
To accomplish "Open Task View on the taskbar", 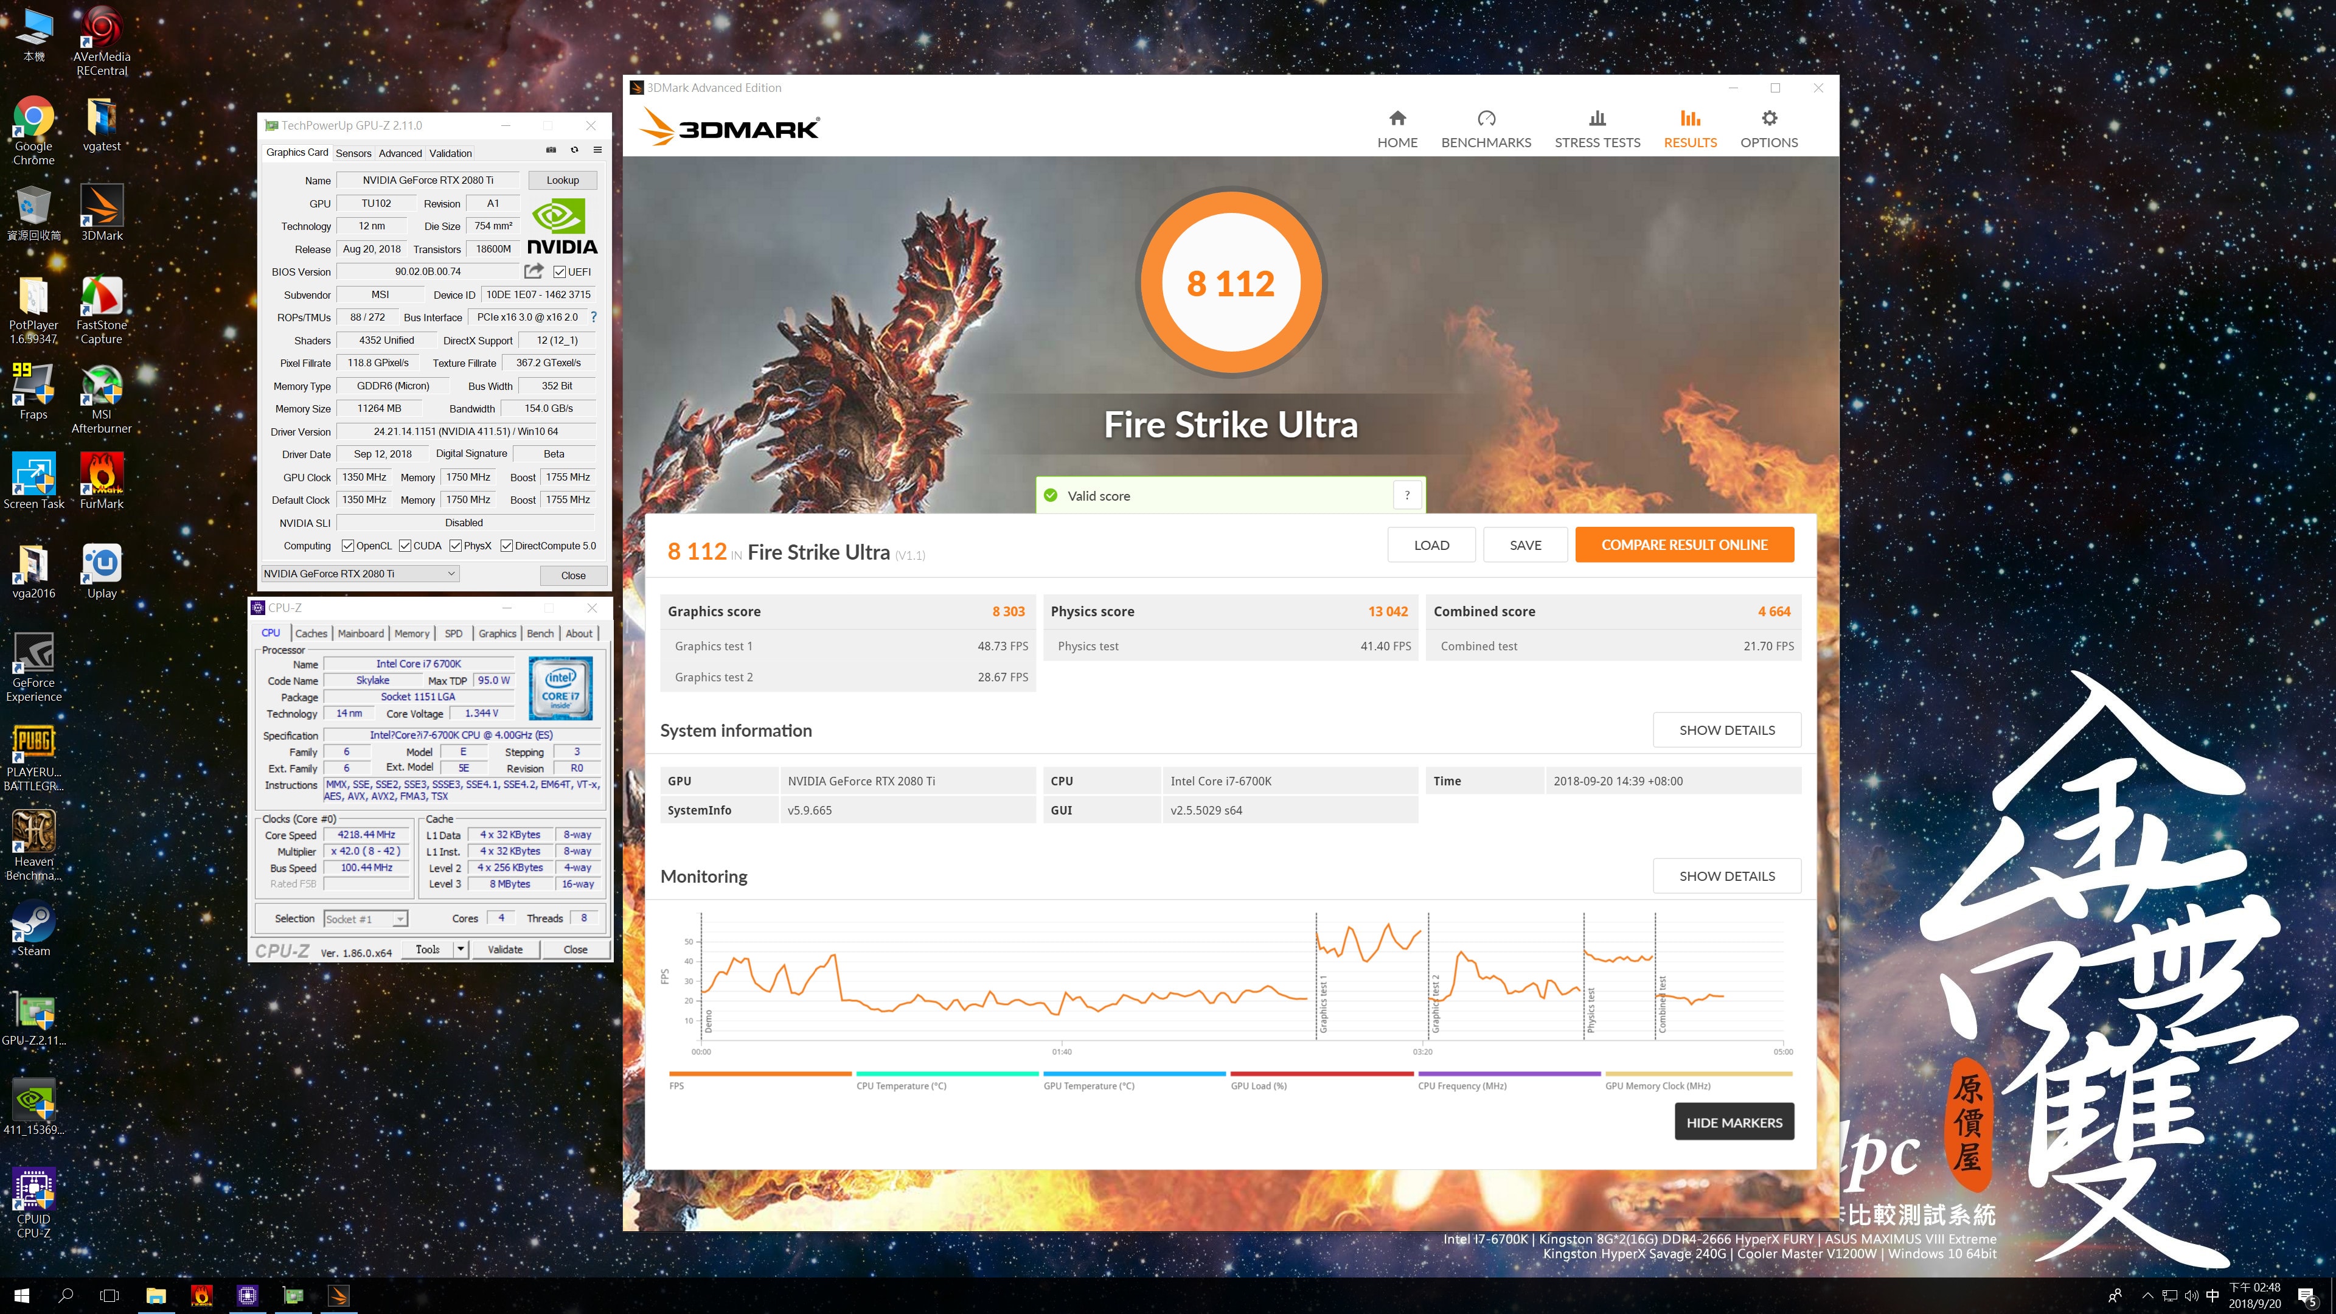I will pyautogui.click(x=109, y=1296).
